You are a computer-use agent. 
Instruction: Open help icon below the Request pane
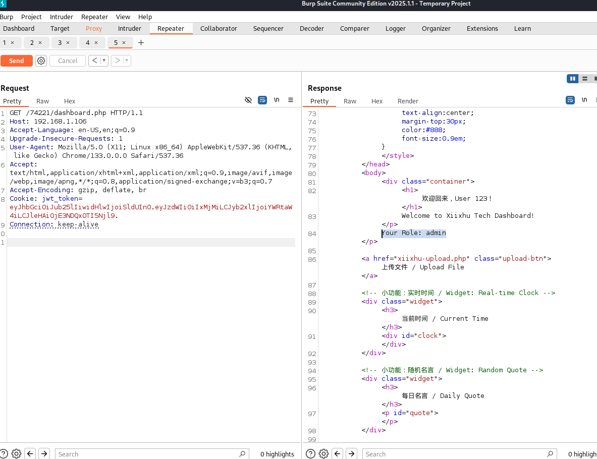pos(4,453)
